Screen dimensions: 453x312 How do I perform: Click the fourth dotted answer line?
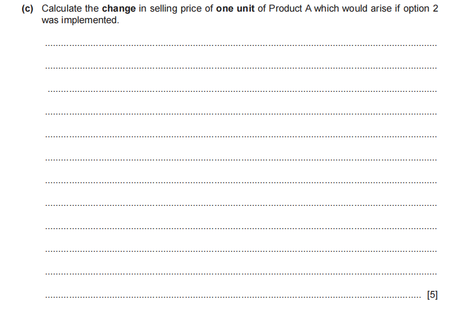tap(241, 114)
